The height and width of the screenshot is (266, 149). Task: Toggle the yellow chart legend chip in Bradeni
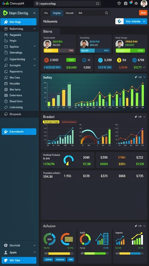click(51, 122)
